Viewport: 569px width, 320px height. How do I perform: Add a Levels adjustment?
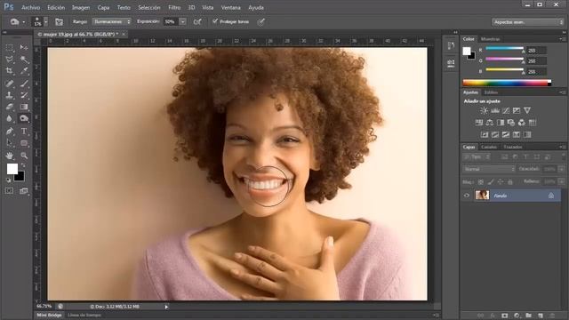(494, 110)
